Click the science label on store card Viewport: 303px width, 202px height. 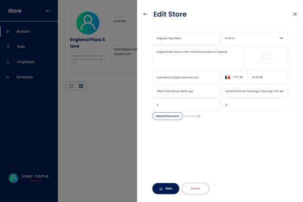[120, 21]
